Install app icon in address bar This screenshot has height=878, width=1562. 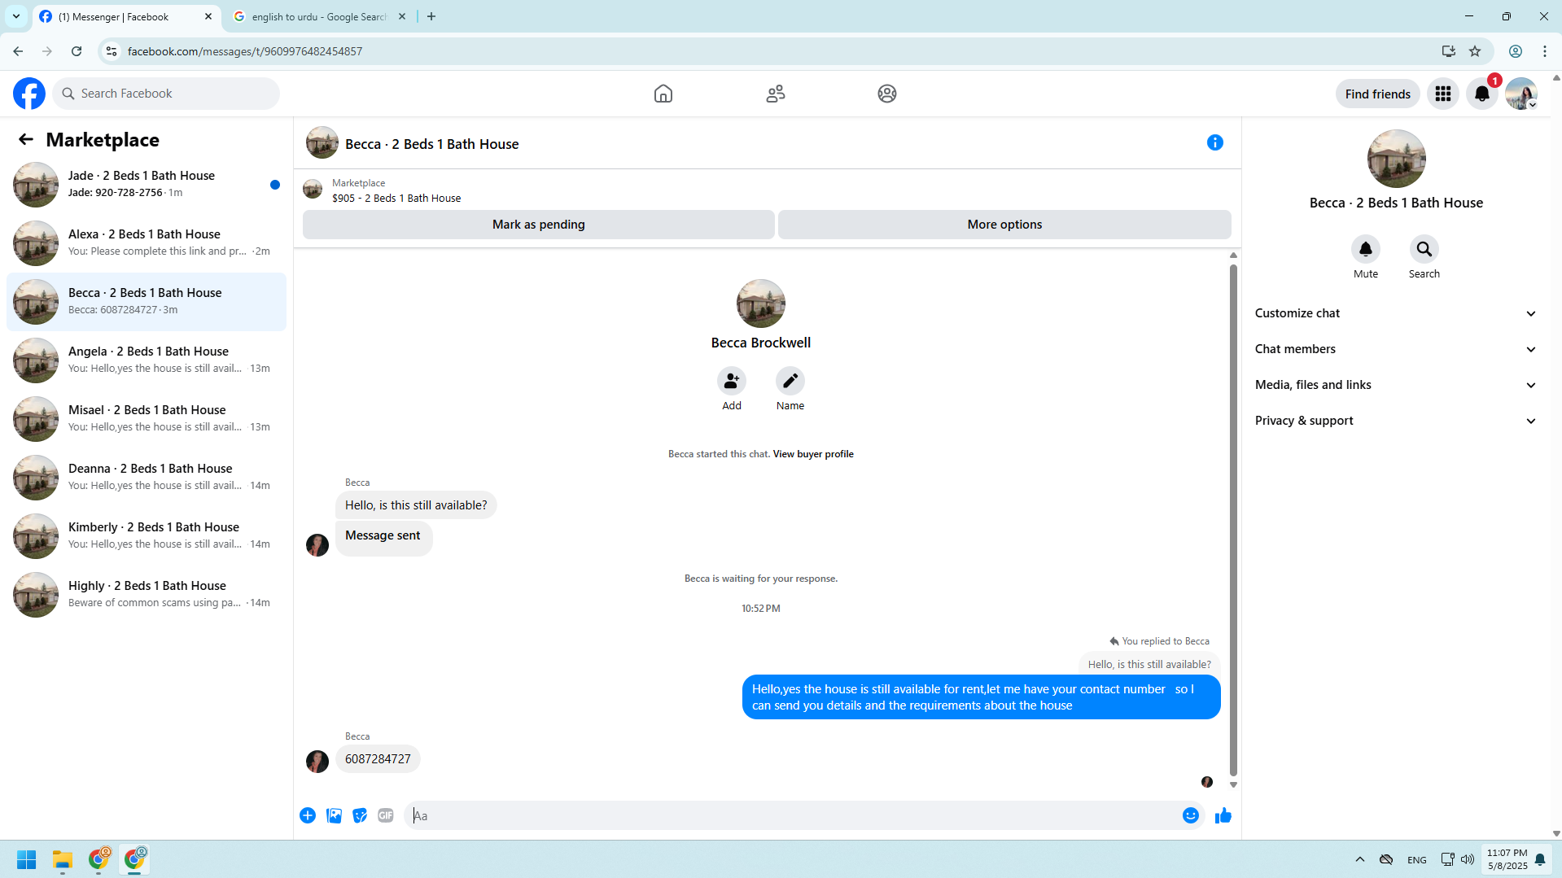point(1449,51)
